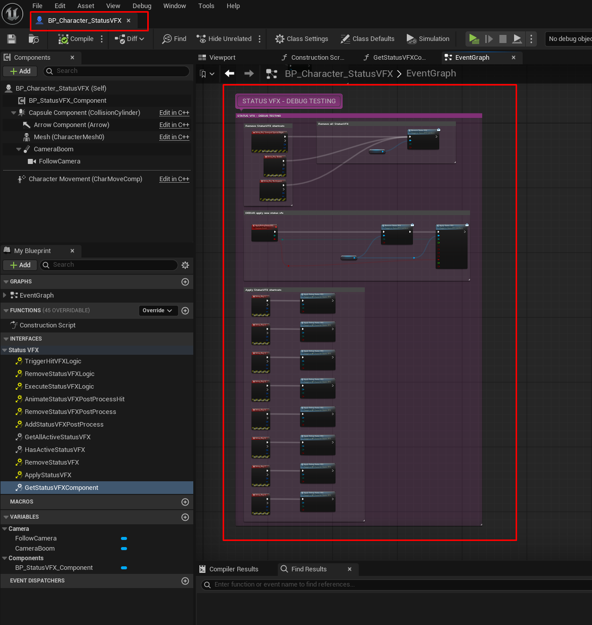Open the Window menu
Screen dimensions: 592x625
pyautogui.click(x=175, y=6)
